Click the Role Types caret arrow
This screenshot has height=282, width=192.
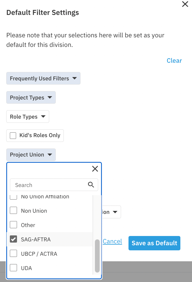[x=43, y=117]
